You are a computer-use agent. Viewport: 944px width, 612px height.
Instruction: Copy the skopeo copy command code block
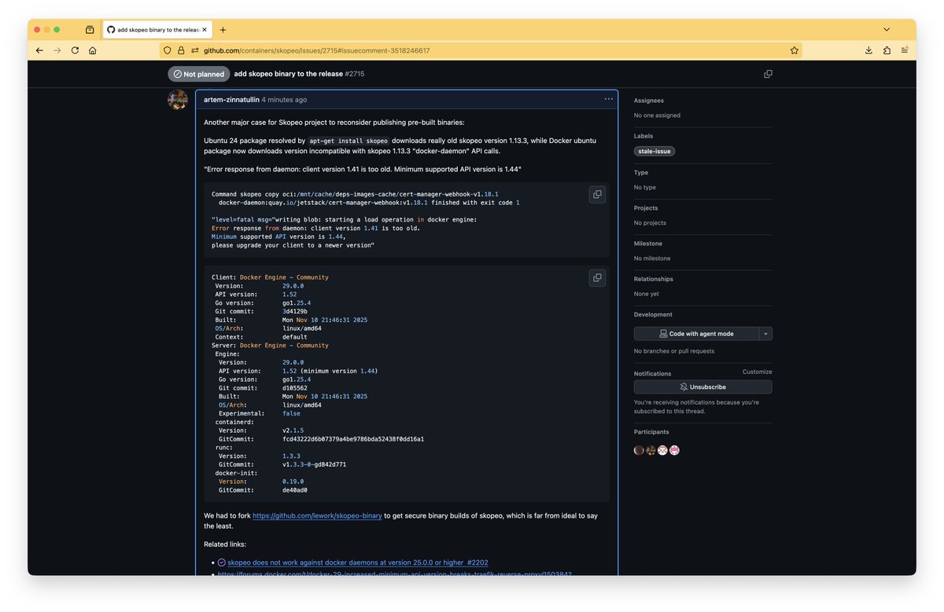[x=597, y=194]
